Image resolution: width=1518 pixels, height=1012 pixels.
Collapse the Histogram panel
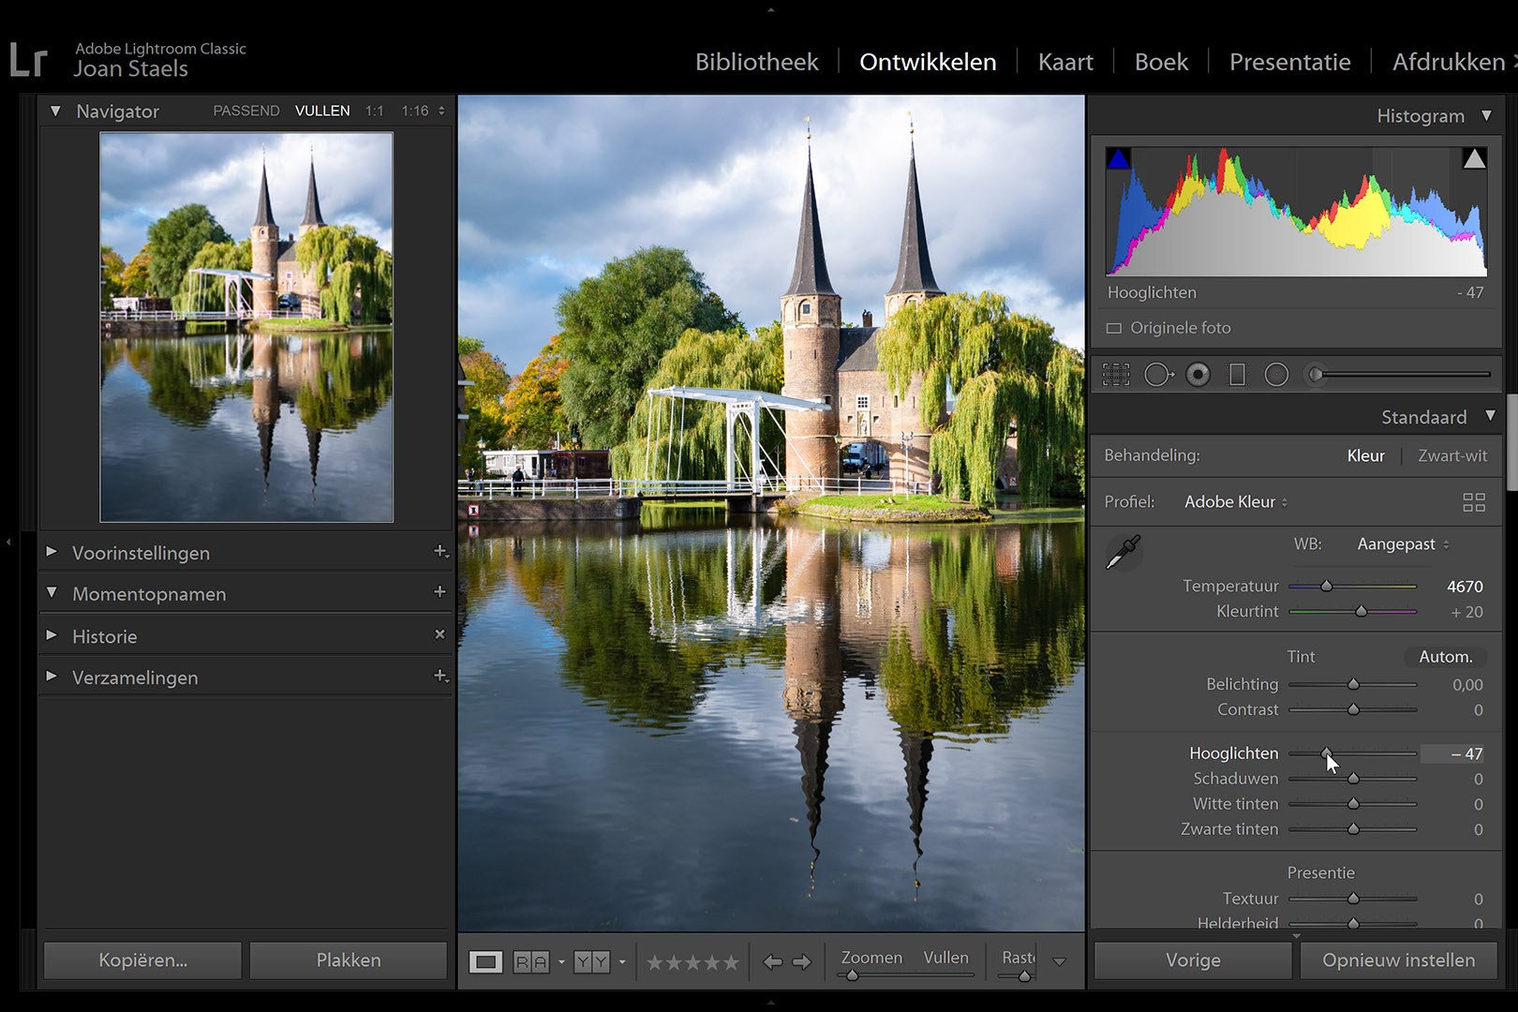[1486, 115]
